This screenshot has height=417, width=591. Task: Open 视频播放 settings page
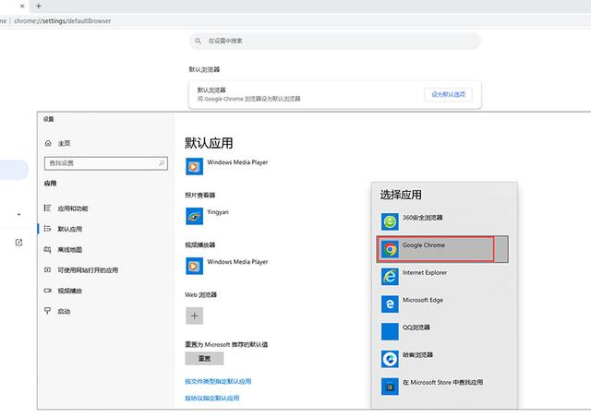point(69,291)
